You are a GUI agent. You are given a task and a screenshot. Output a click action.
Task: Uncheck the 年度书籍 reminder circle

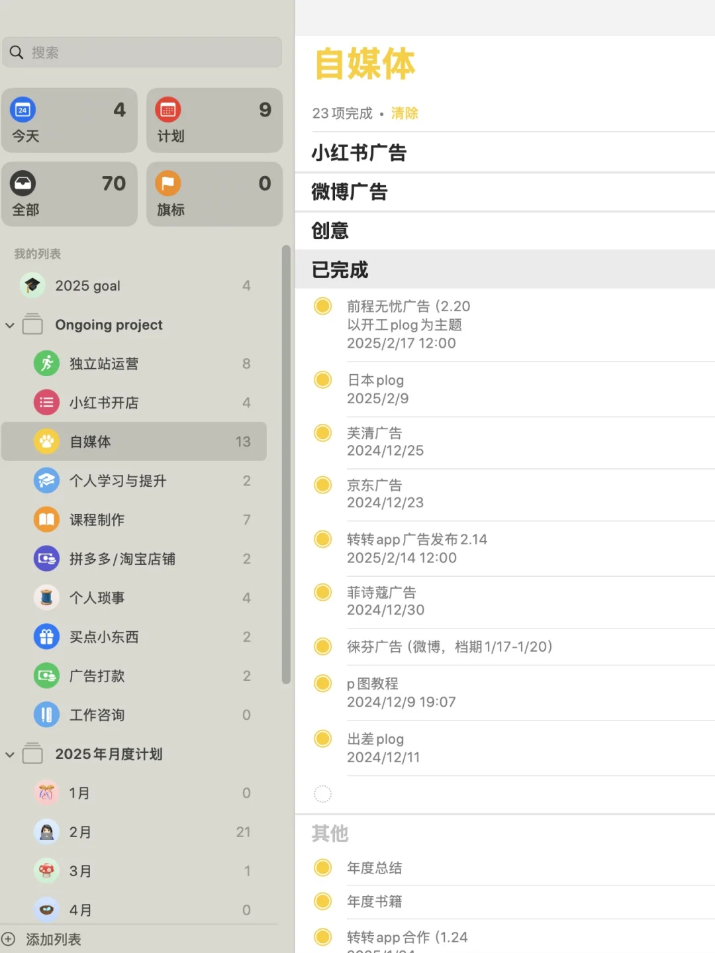(322, 901)
